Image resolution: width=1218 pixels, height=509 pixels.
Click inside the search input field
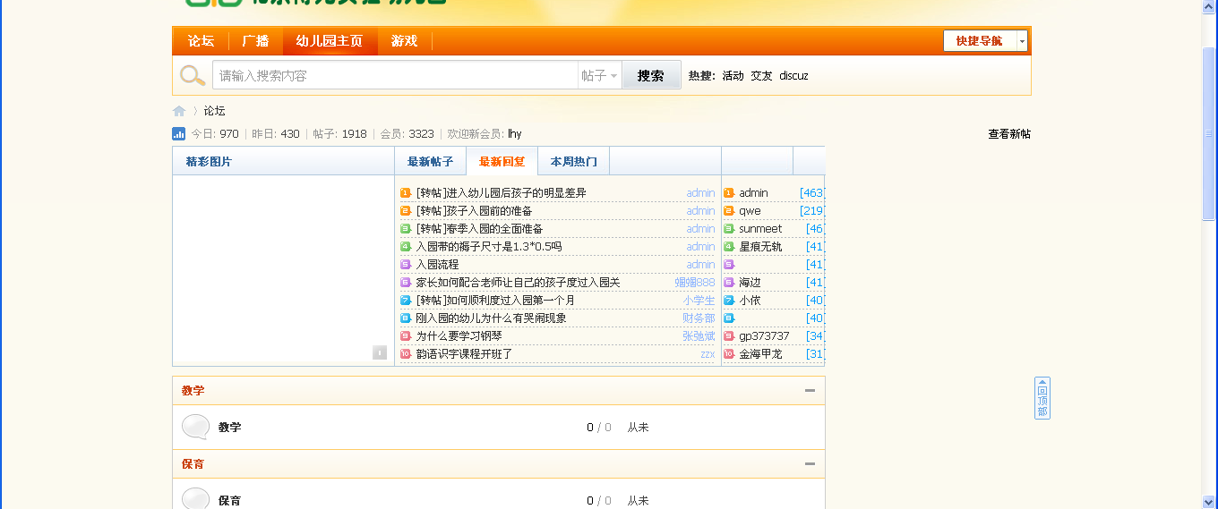coord(395,76)
